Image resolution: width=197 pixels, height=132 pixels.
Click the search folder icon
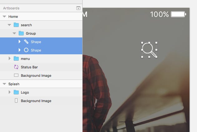[16, 25]
